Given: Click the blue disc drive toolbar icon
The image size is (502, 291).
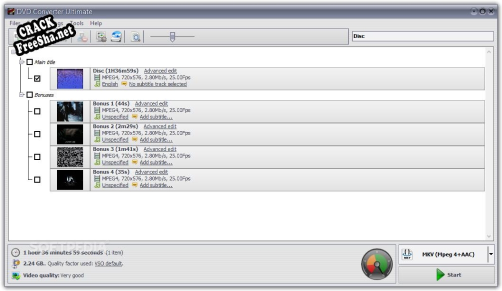Looking at the screenshot, I should click(116, 37).
